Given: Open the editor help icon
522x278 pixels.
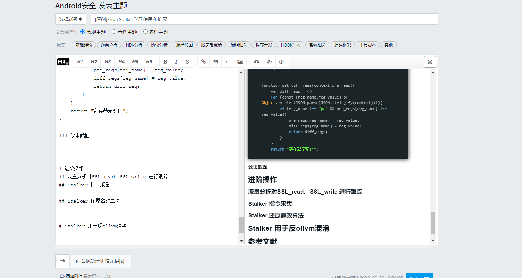Looking at the screenshot, I should (282, 62).
